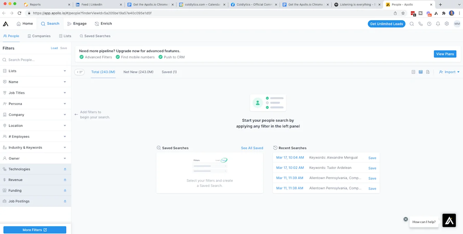Open the Chrome profile avatar
This screenshot has height=234, width=463.
click(x=452, y=13)
